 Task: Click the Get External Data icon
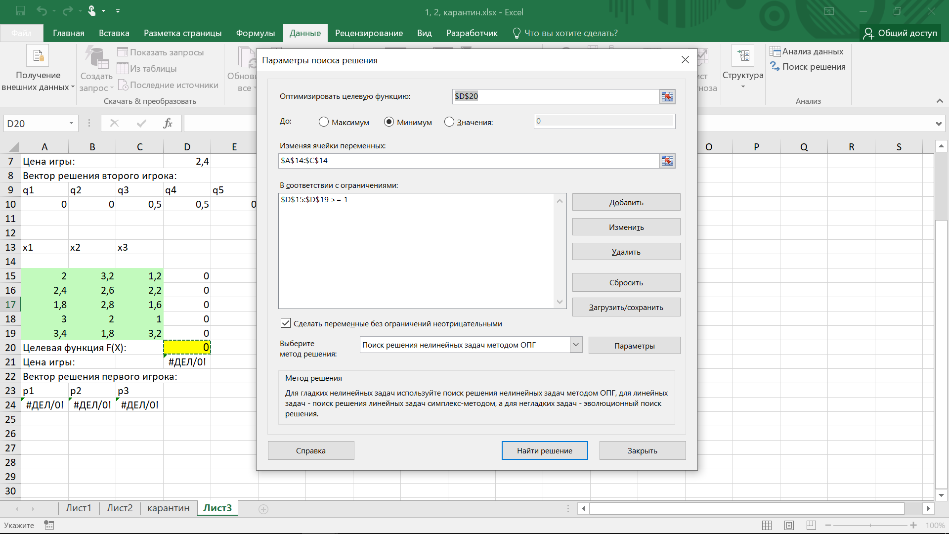[x=38, y=56]
